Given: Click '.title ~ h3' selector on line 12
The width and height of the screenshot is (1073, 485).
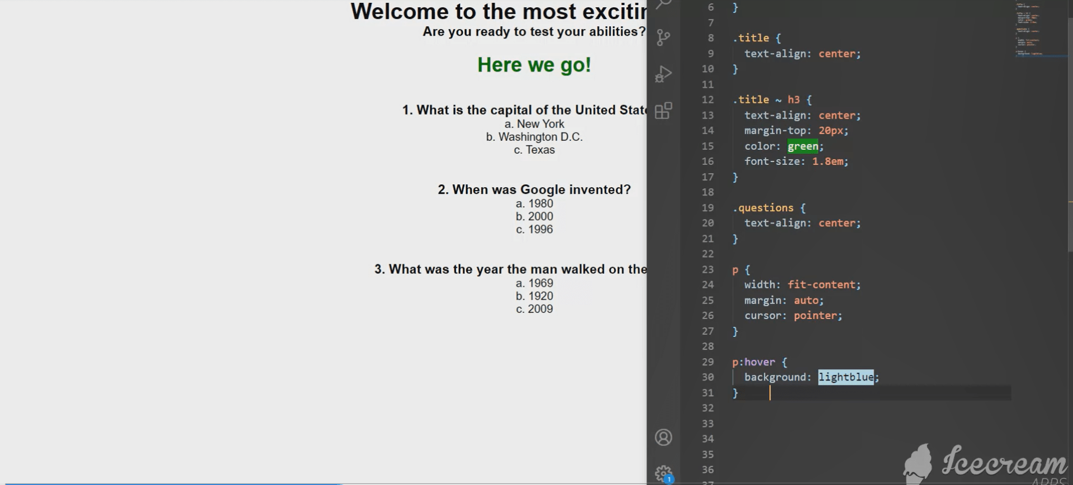Looking at the screenshot, I should 766,99.
